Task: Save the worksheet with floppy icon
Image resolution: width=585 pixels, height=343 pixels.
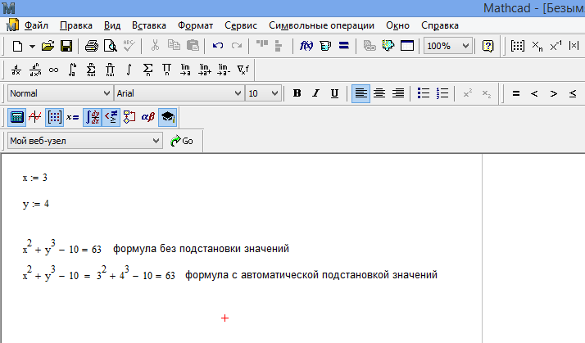Action: coord(66,46)
